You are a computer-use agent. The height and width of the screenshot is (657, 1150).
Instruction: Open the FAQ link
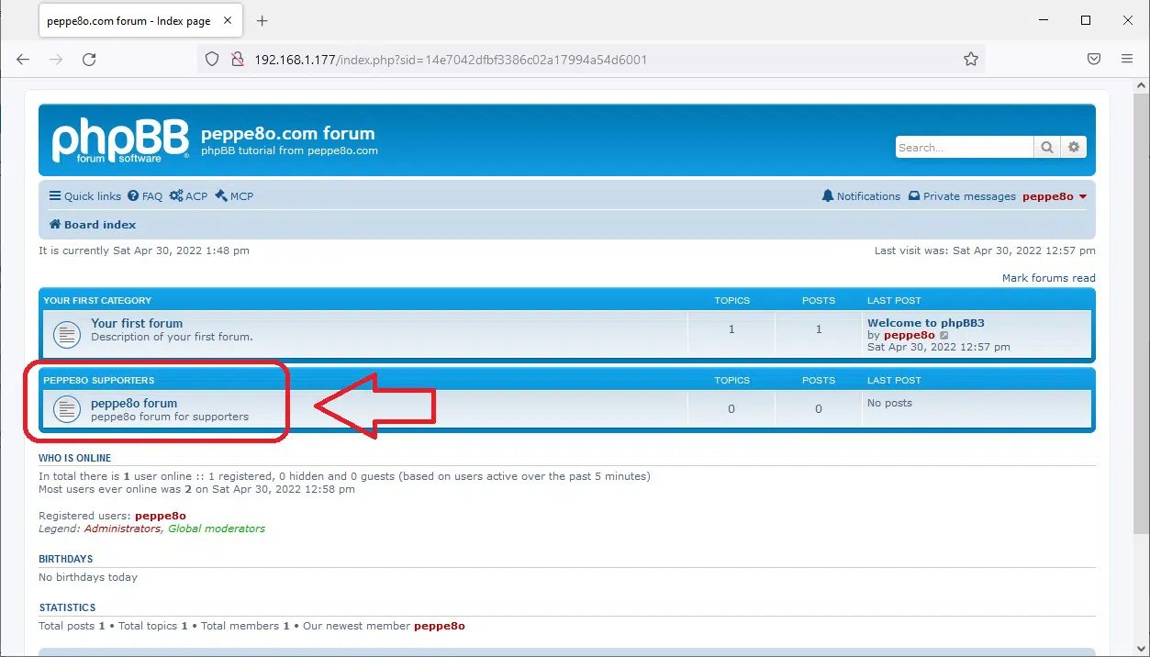[145, 196]
